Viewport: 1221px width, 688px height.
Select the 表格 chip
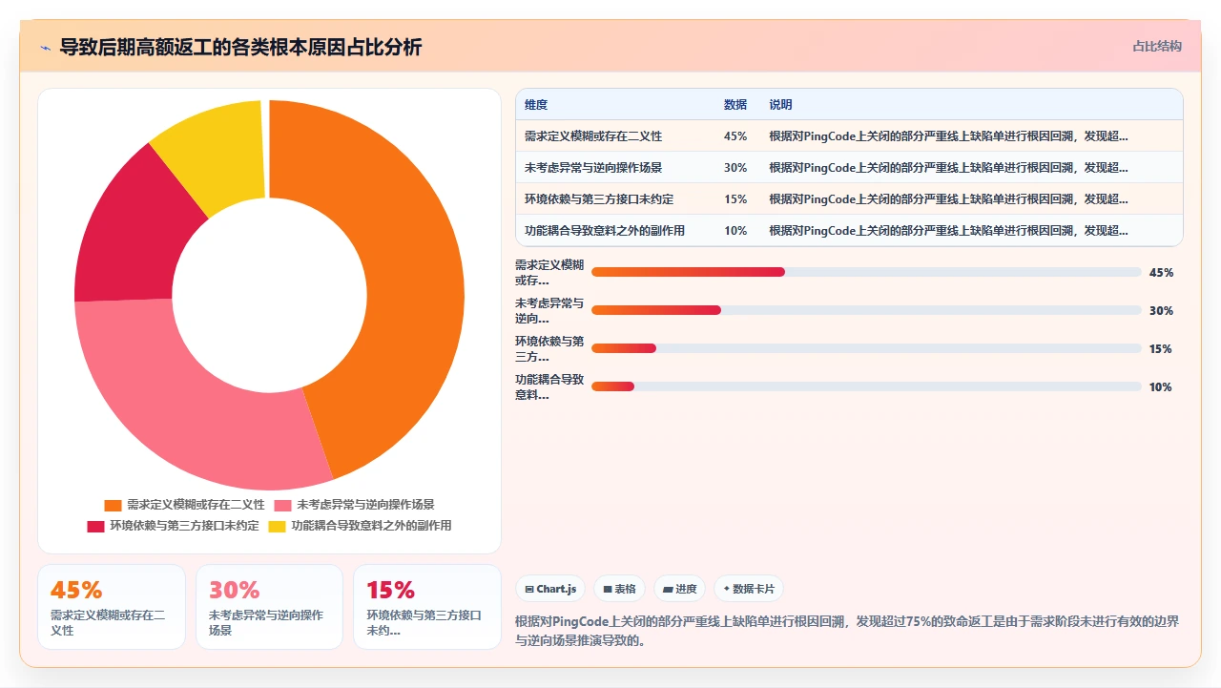(620, 589)
